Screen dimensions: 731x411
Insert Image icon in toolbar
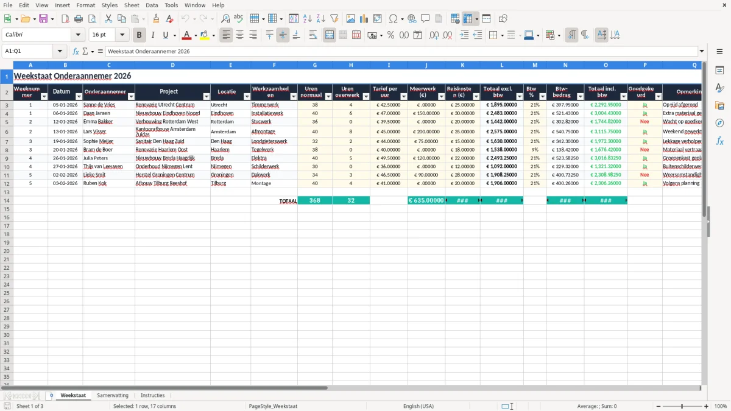point(351,19)
